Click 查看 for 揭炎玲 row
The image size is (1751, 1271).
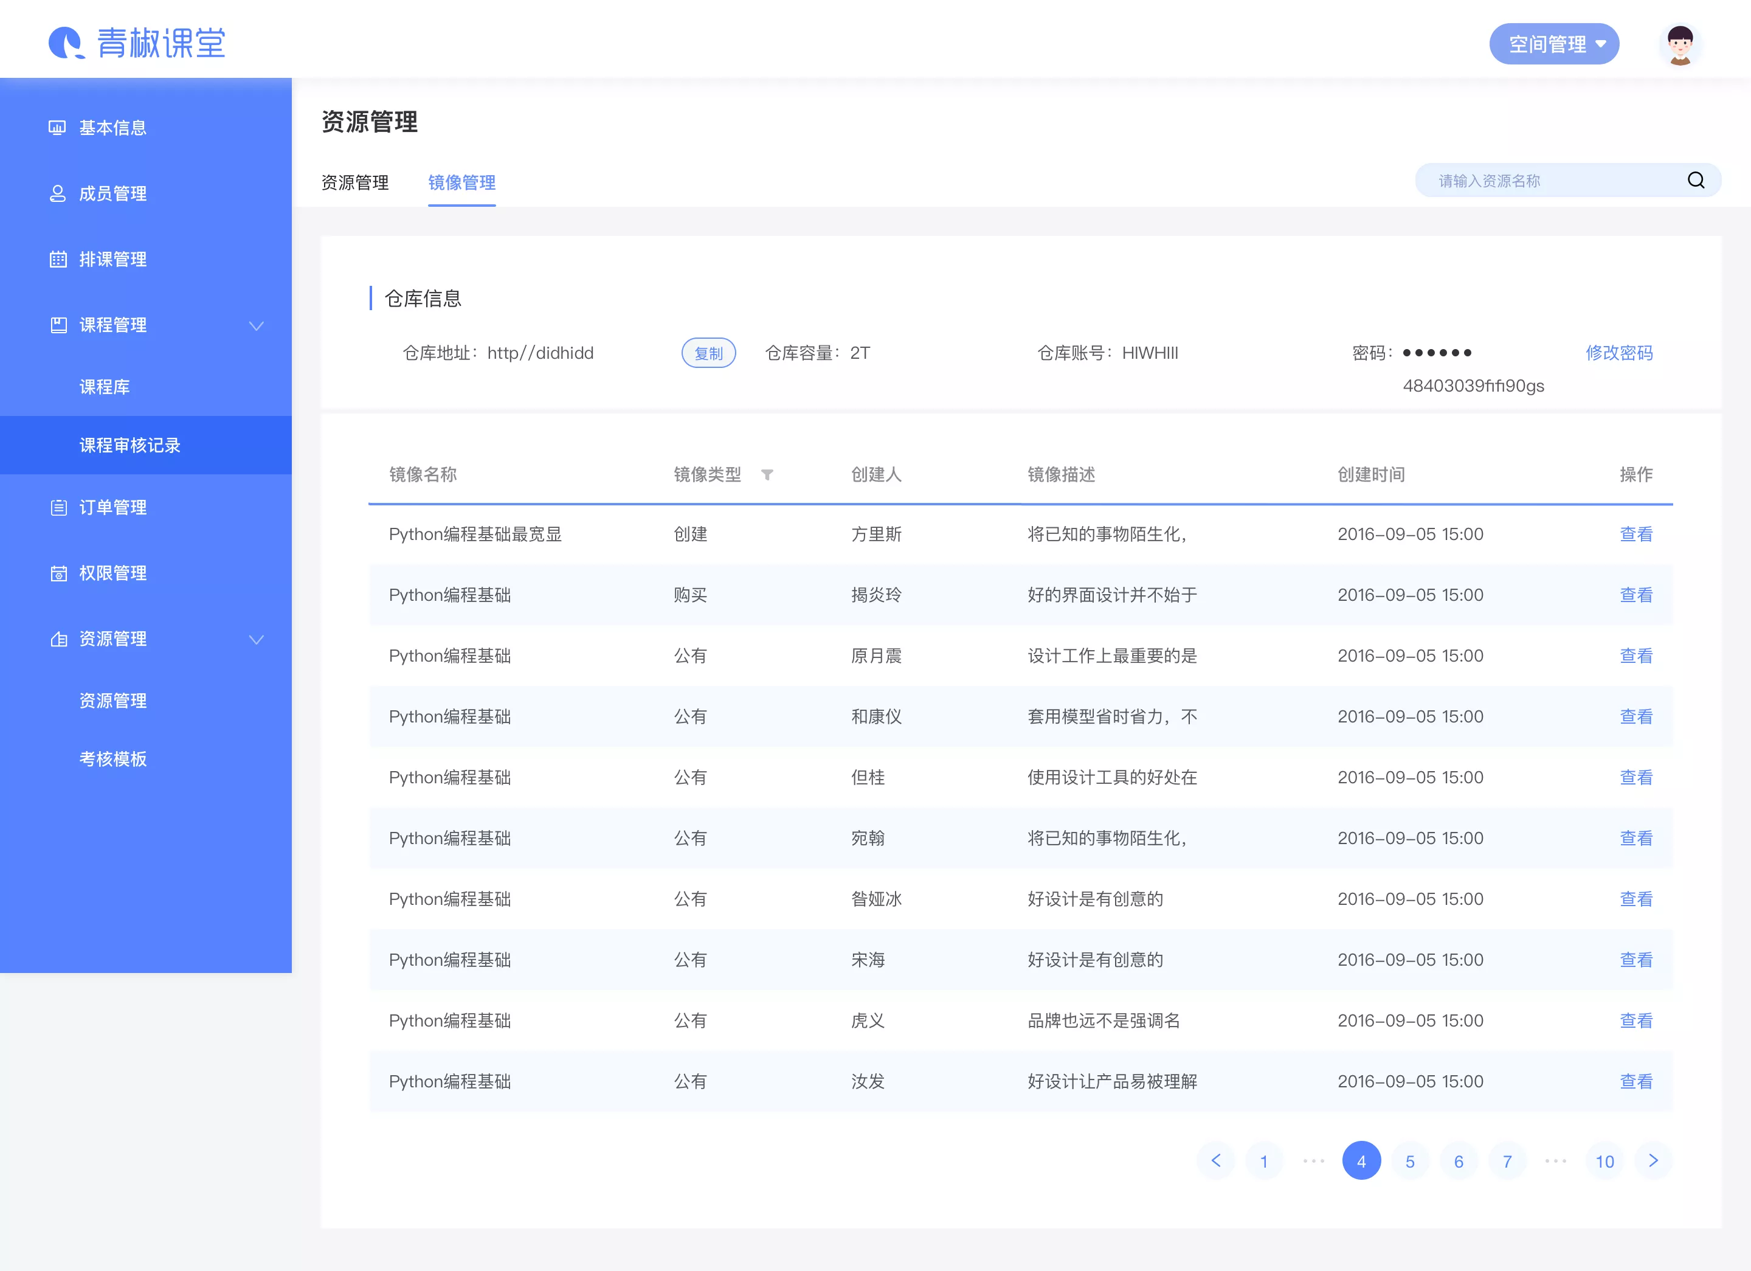tap(1636, 595)
